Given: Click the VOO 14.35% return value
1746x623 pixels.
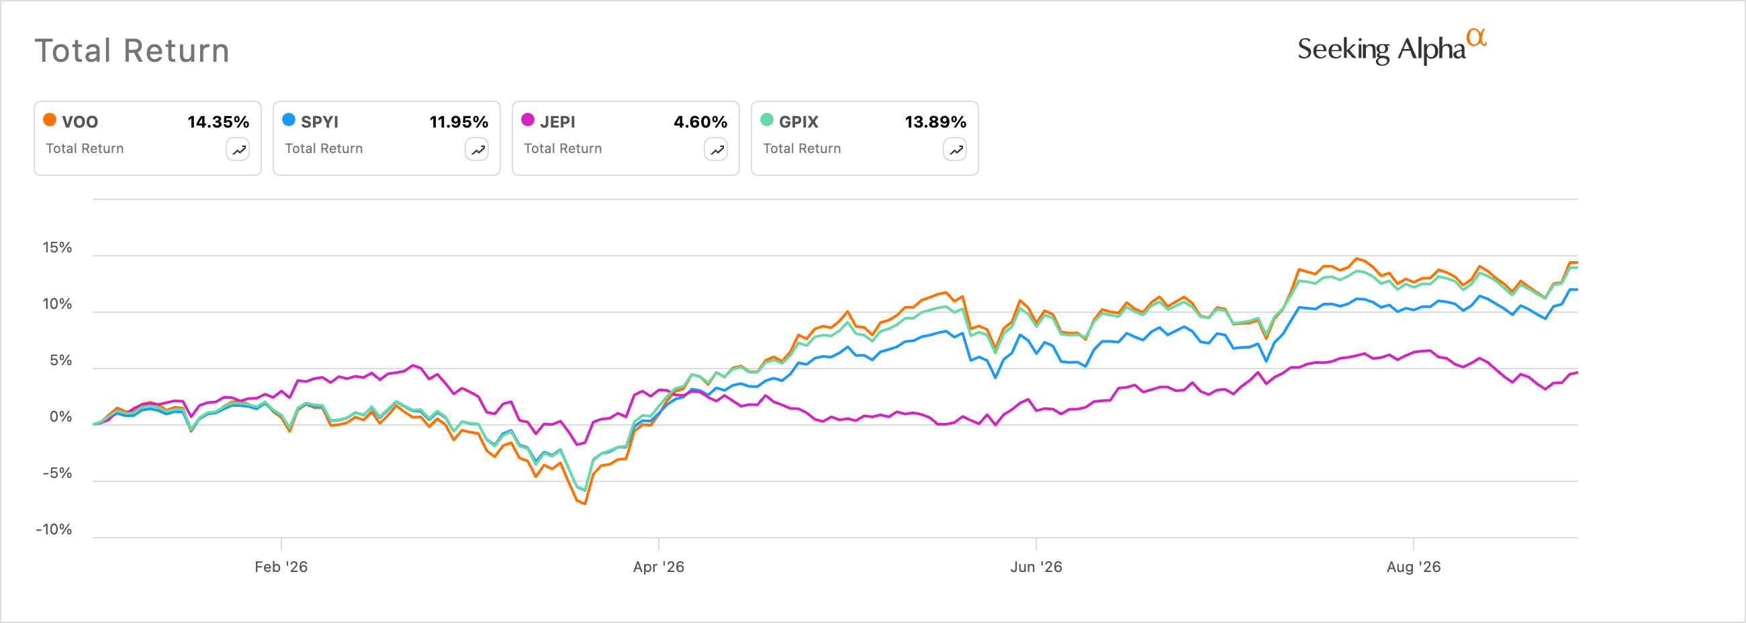Looking at the screenshot, I should [x=218, y=122].
